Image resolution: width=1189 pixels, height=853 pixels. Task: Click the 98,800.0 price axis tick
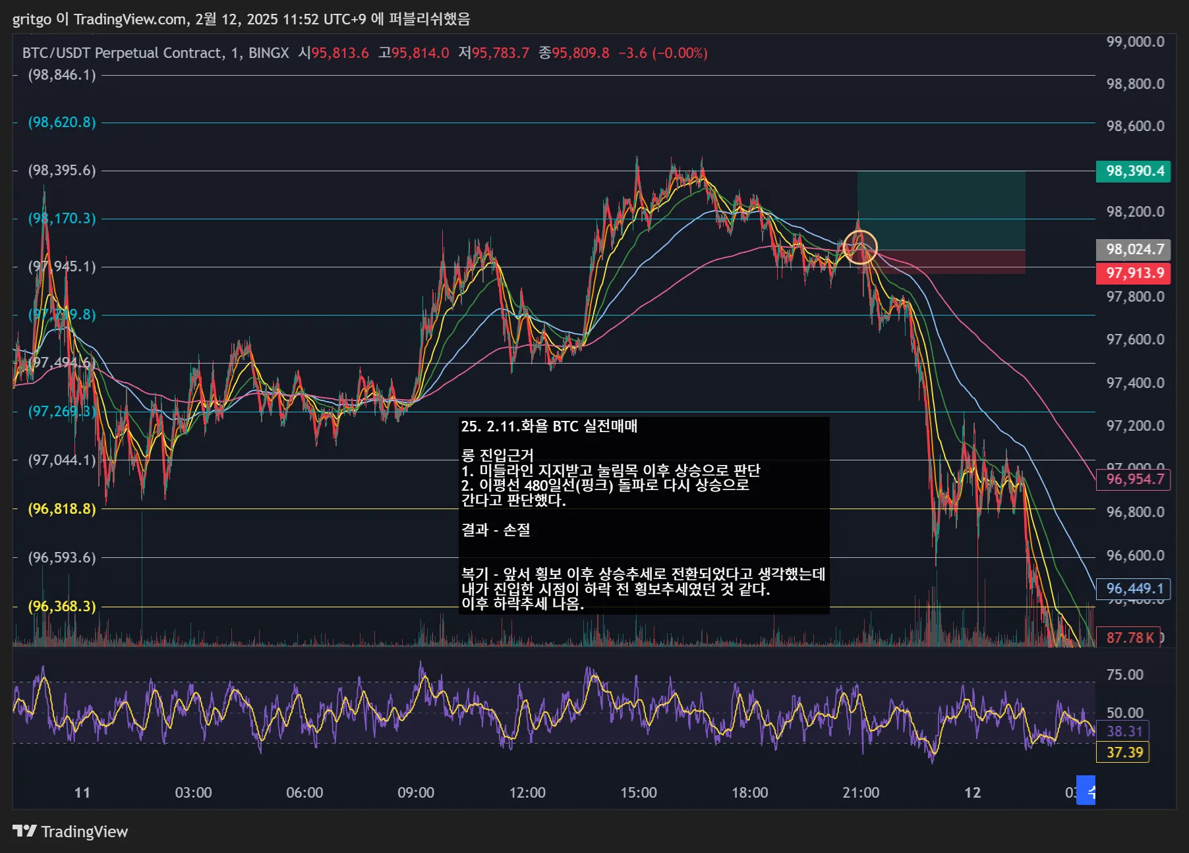pos(1135,84)
